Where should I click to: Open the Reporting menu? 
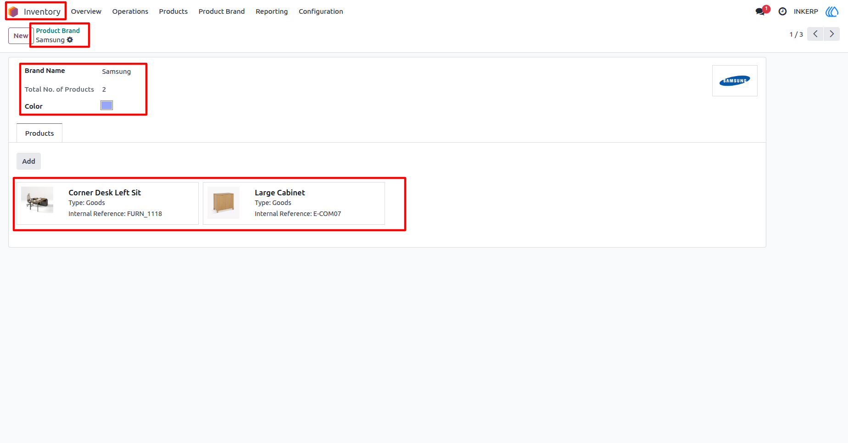click(x=272, y=11)
